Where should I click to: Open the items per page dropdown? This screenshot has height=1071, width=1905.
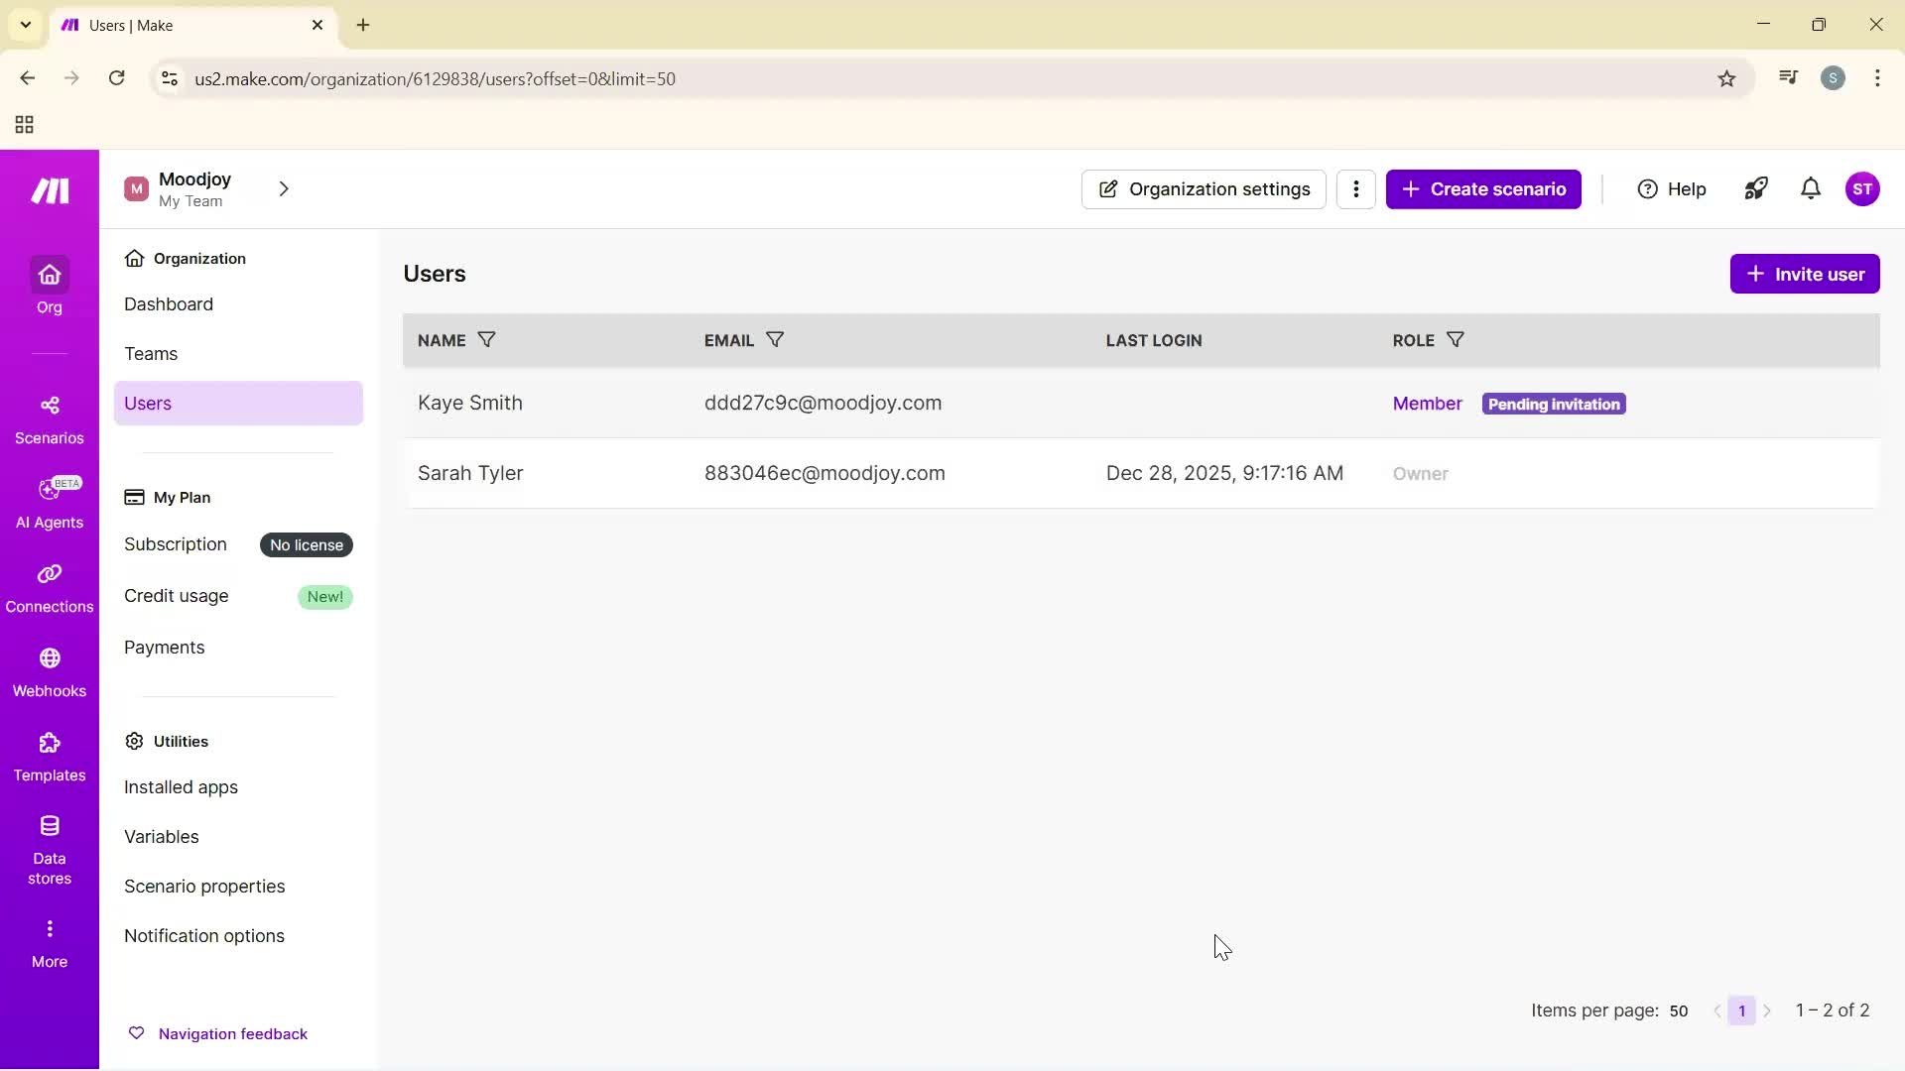[1679, 1011]
